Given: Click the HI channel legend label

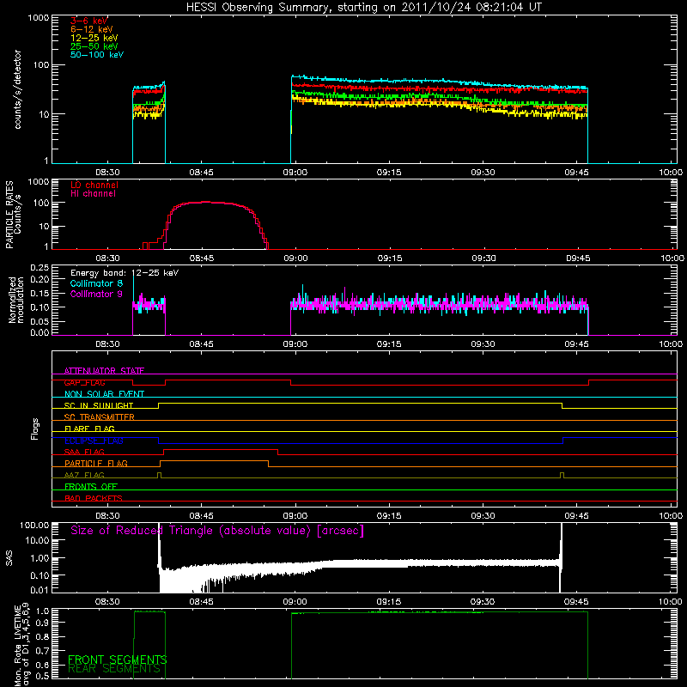Looking at the screenshot, I should click(93, 194).
